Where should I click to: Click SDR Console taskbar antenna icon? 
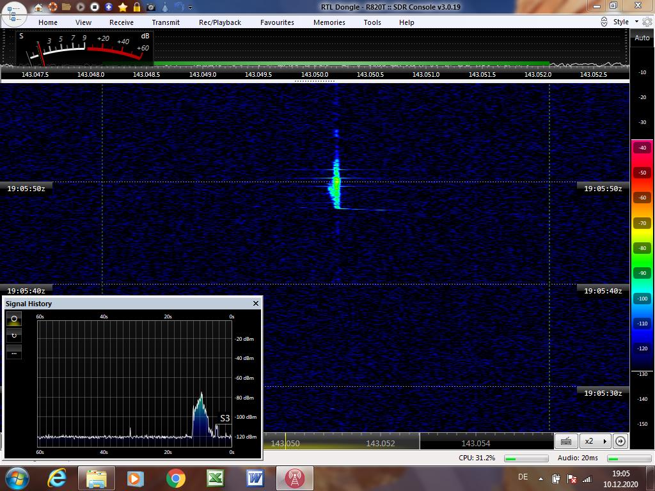tap(295, 478)
